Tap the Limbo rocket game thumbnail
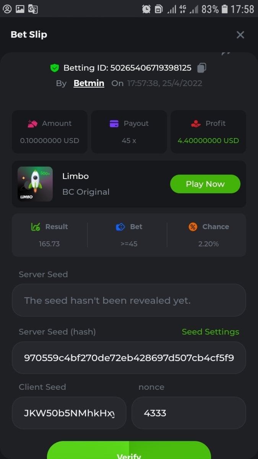 [x=35, y=184]
